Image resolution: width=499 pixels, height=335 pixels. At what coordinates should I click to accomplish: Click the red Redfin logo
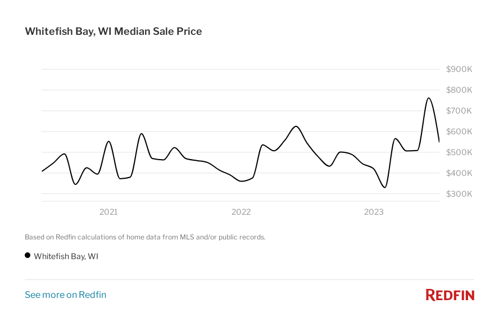pos(450,295)
